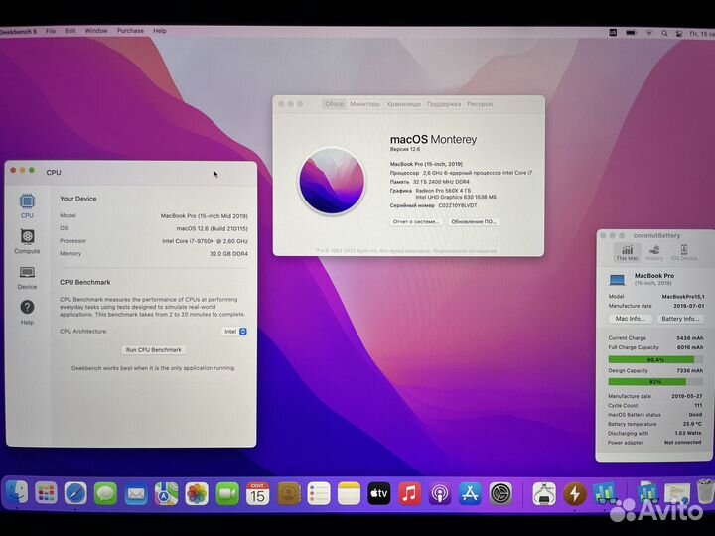Viewport: 715px width, 536px height.
Task: Click macOS 12.6 build value in Geekbench
Action: 213,229
